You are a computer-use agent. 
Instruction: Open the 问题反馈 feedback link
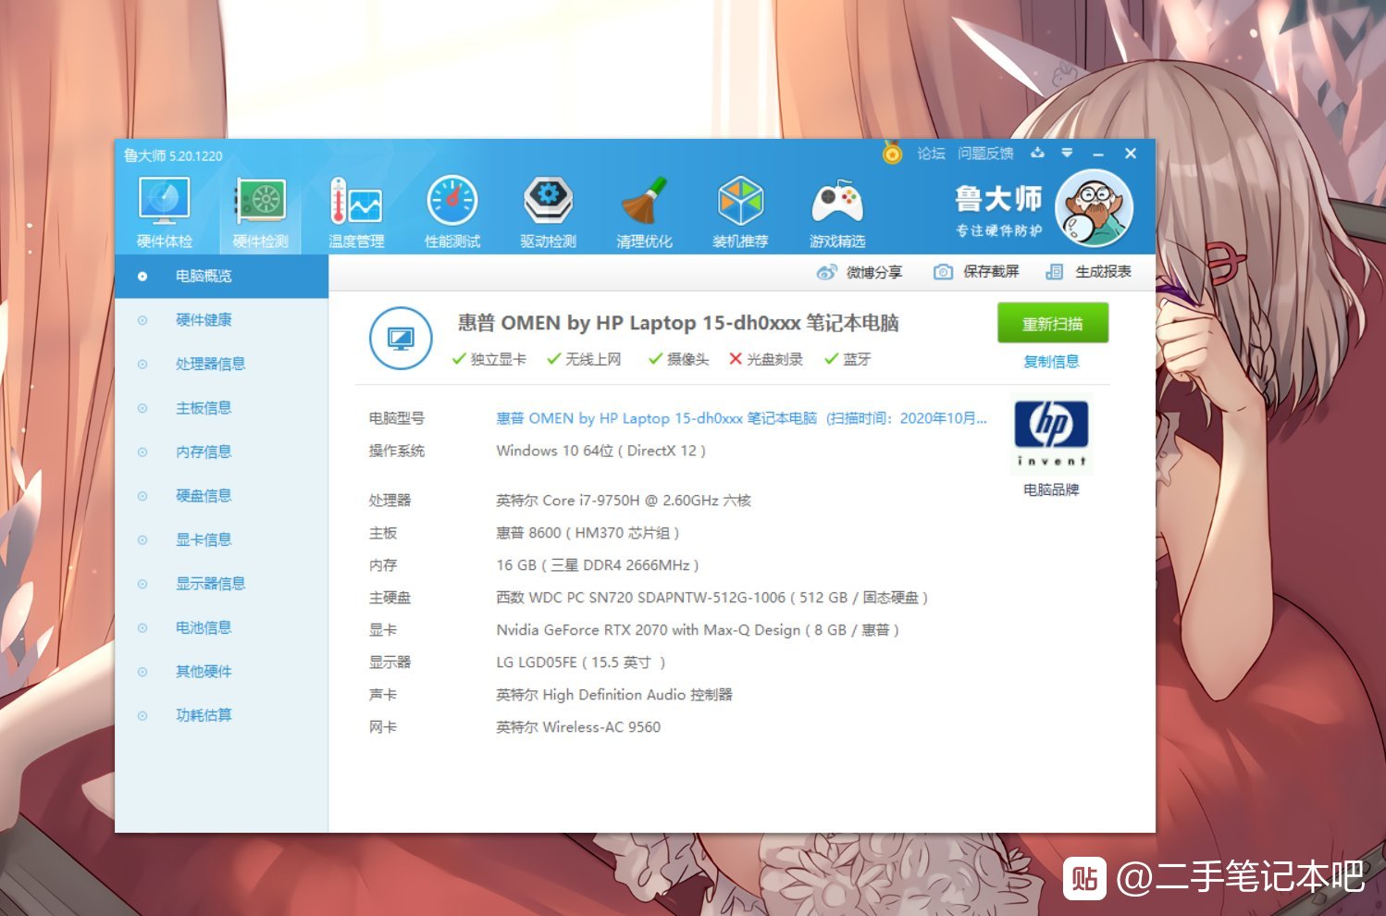pos(985,154)
